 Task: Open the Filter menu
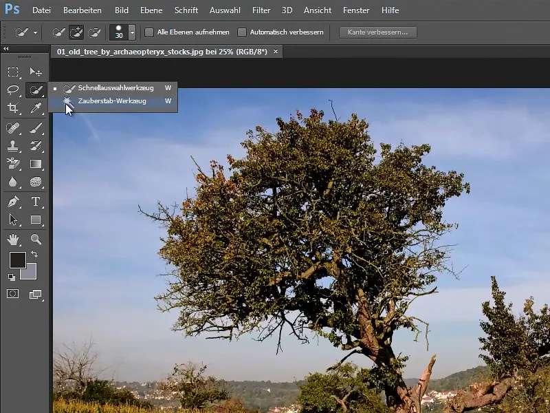pyautogui.click(x=261, y=10)
